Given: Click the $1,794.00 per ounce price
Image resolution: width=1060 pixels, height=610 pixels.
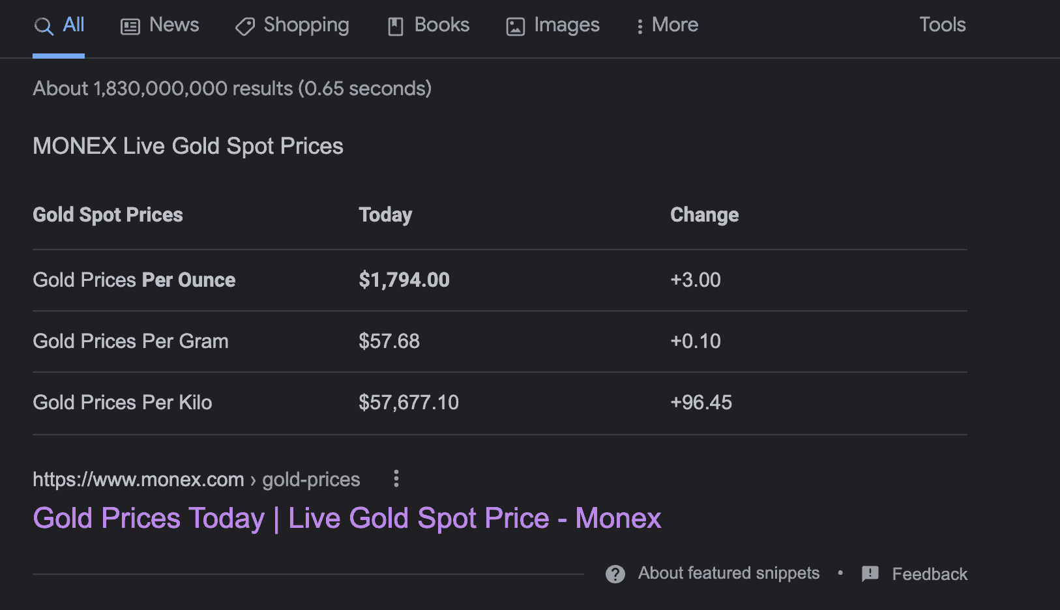Looking at the screenshot, I should [x=404, y=280].
